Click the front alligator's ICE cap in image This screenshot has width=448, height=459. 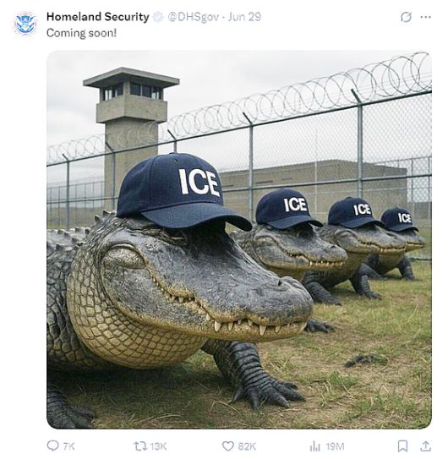pyautogui.click(x=184, y=192)
